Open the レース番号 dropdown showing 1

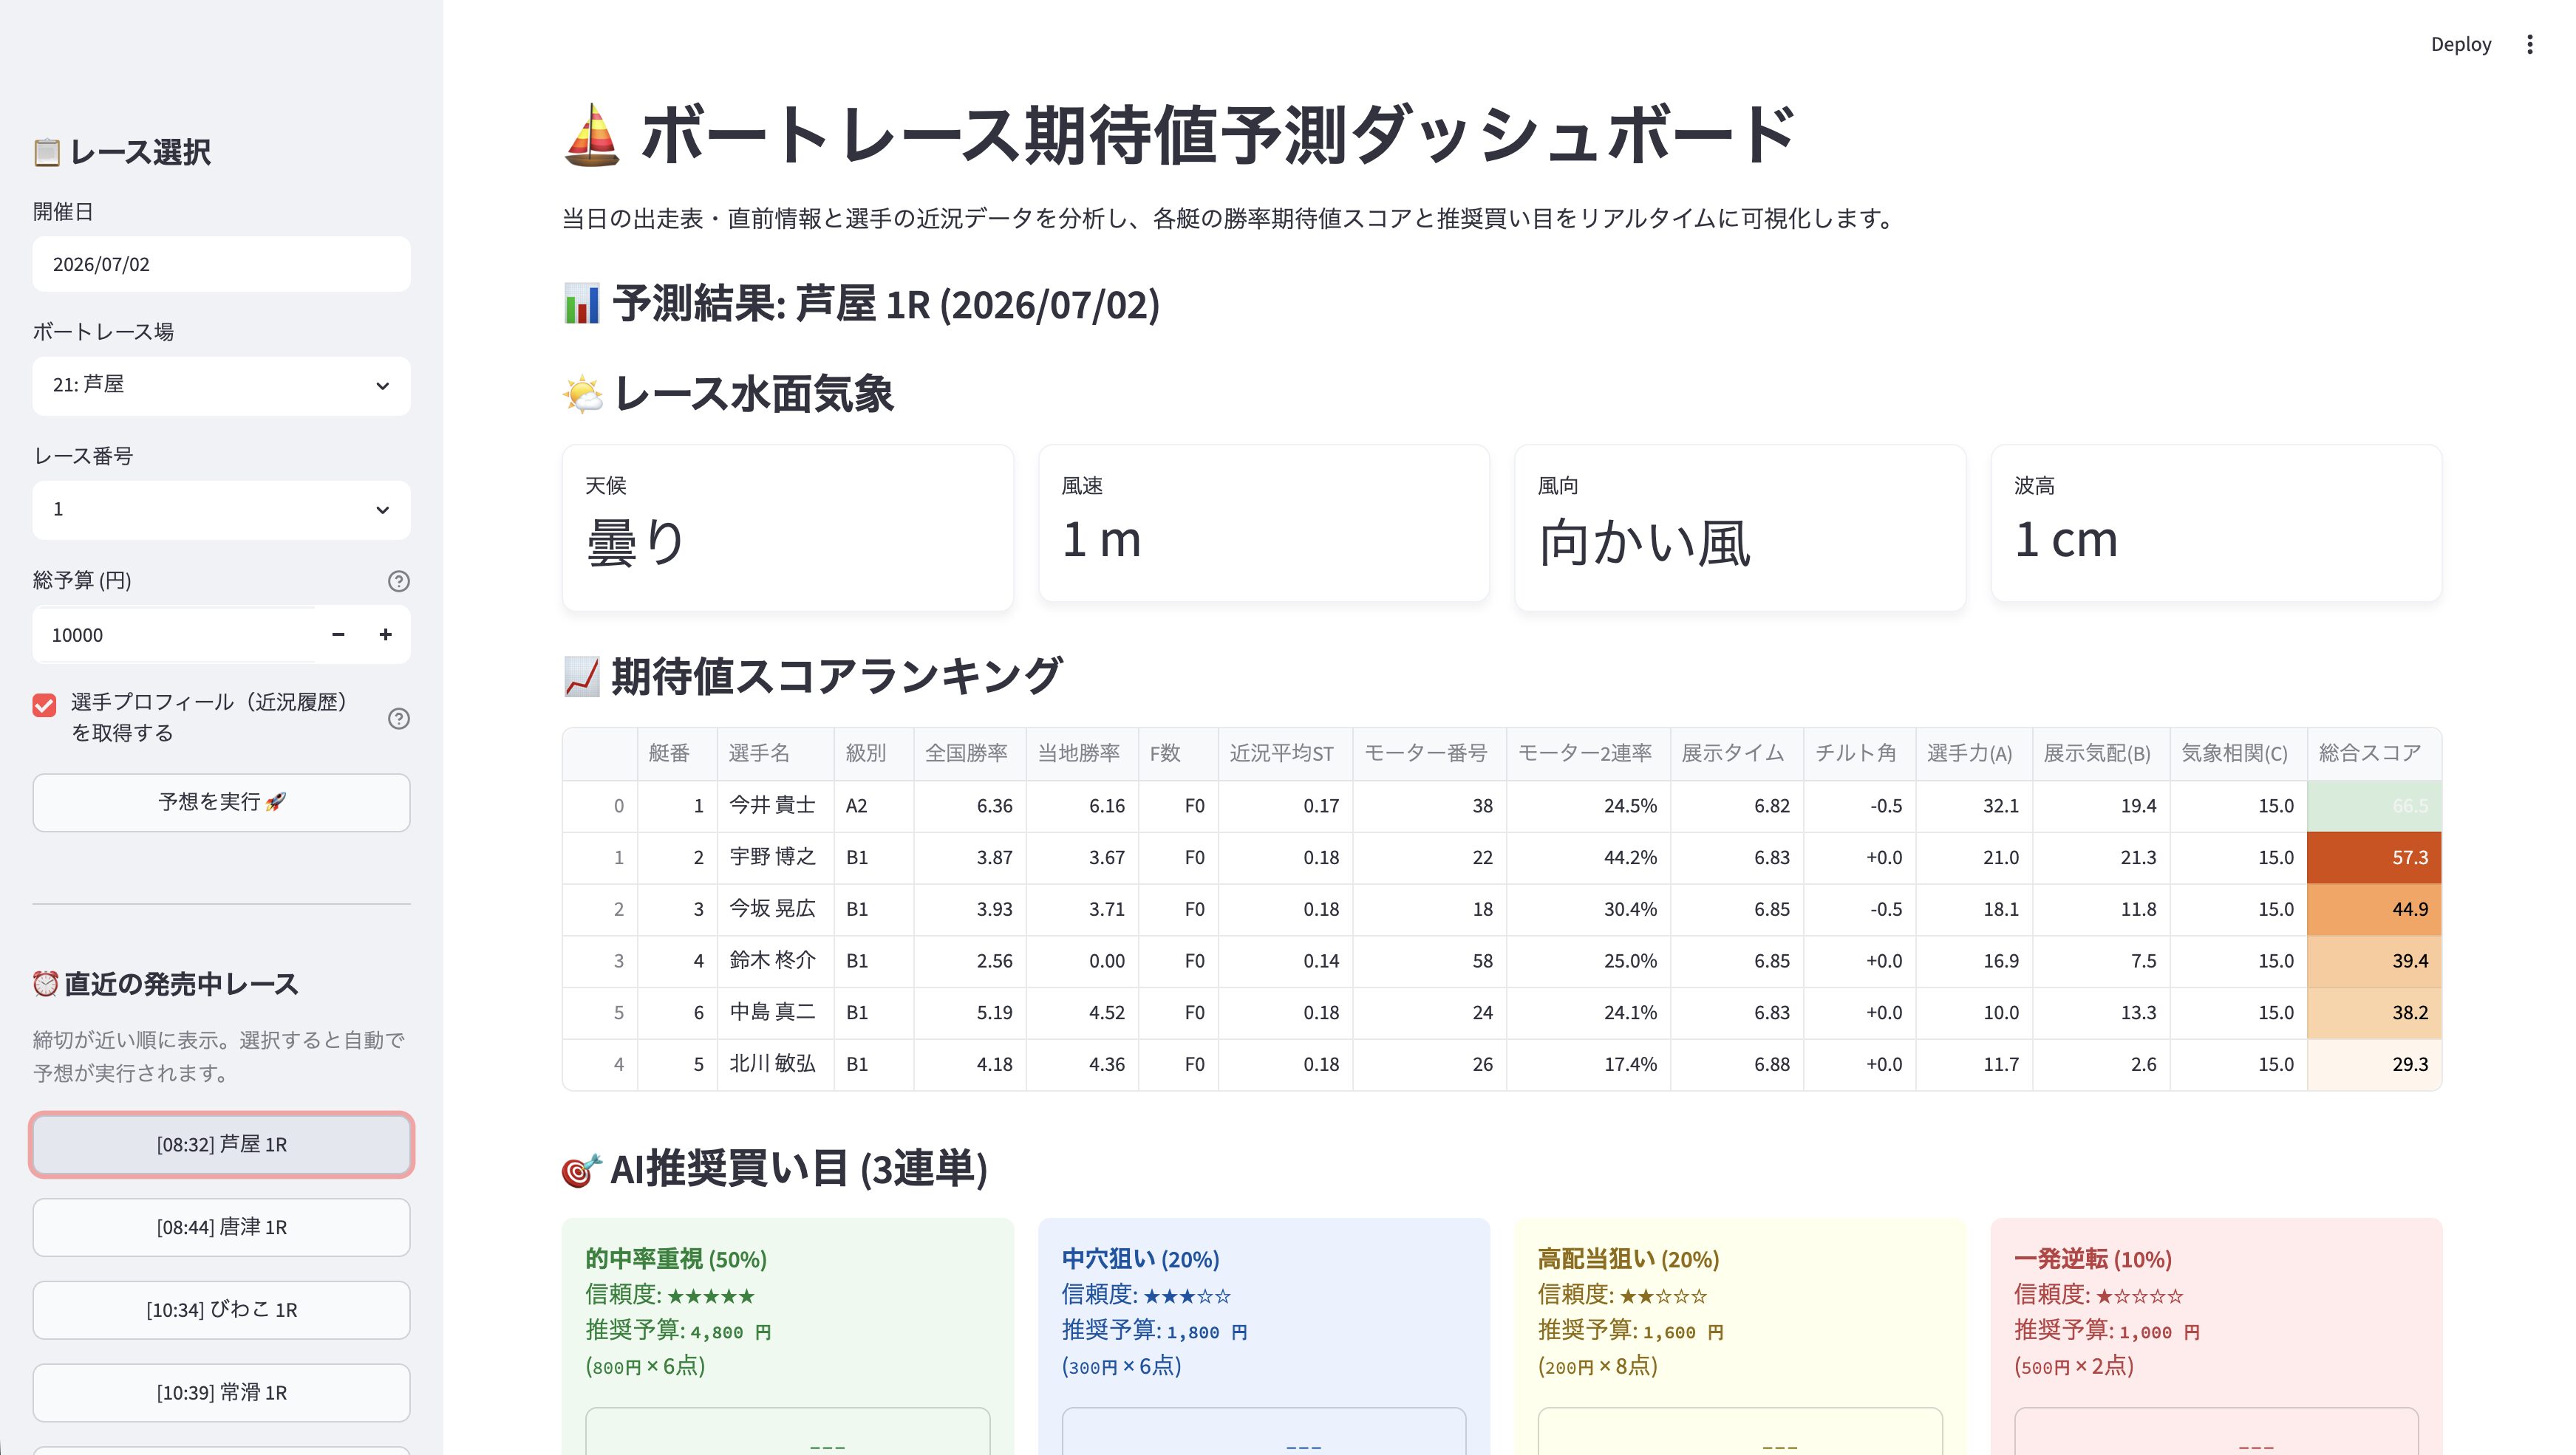tap(221, 510)
